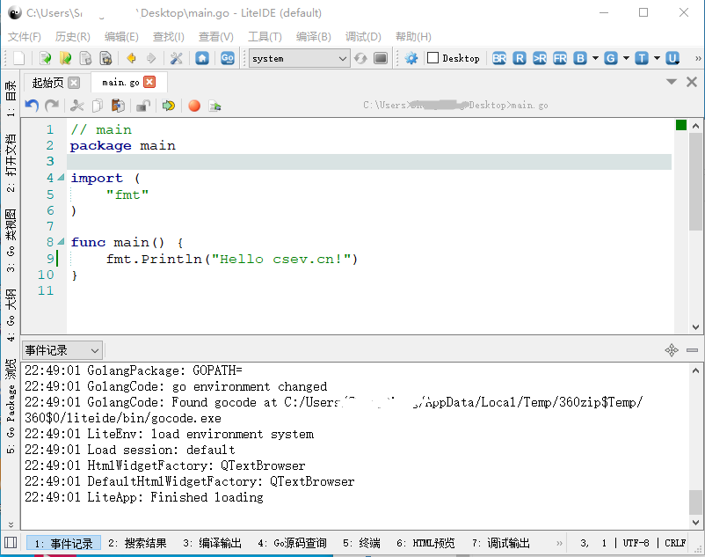Click the home icon in toolbar

point(202,58)
